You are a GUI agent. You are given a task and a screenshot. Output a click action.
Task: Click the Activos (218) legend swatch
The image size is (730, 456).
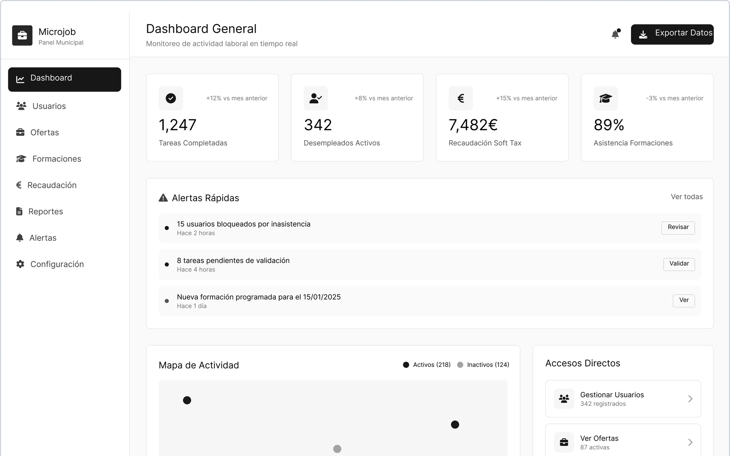[x=406, y=365]
